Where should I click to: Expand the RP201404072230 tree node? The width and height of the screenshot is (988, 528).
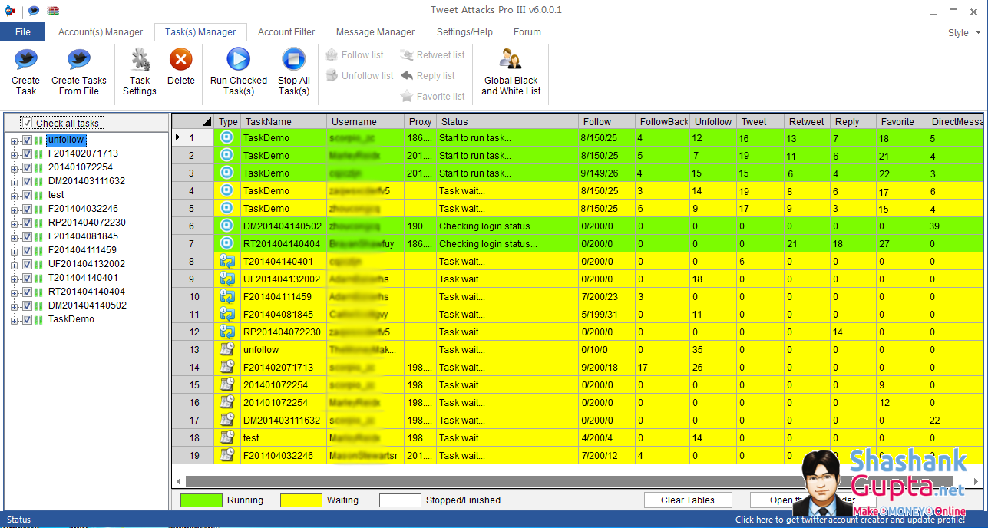click(x=14, y=223)
